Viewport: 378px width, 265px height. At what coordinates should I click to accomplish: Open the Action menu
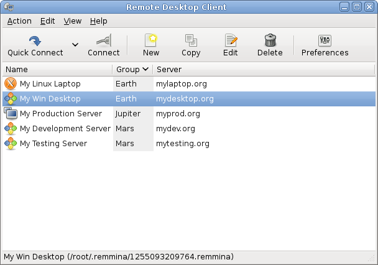tap(19, 21)
